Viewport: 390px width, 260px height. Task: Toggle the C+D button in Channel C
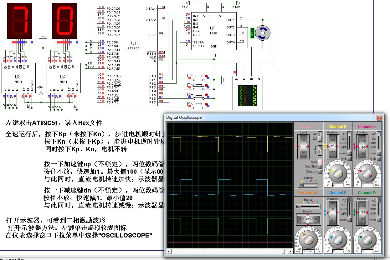tap(378, 158)
